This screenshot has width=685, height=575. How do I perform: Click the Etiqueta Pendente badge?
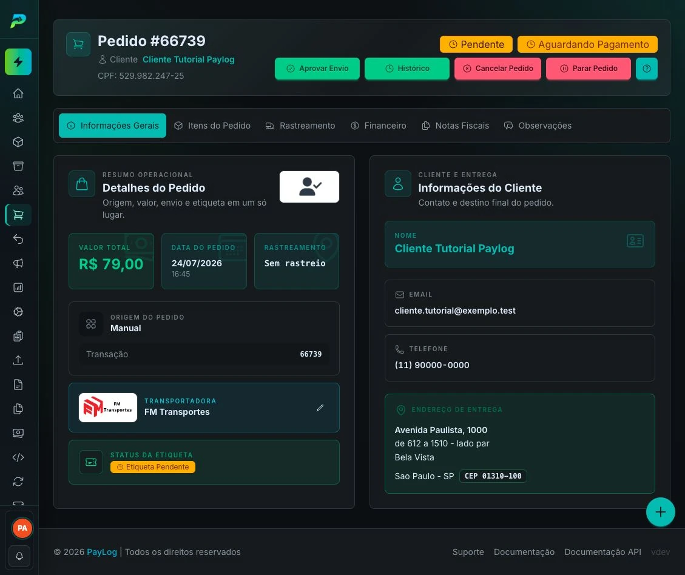click(153, 467)
